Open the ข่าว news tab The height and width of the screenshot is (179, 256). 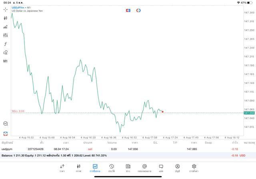128,168
